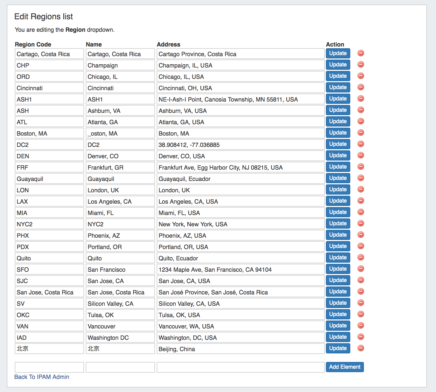Remove the Frankfurt, GR region row
The width and height of the screenshot is (436, 392).
click(360, 167)
